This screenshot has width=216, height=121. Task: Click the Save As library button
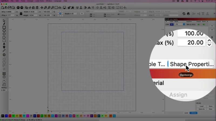pos(201,109)
